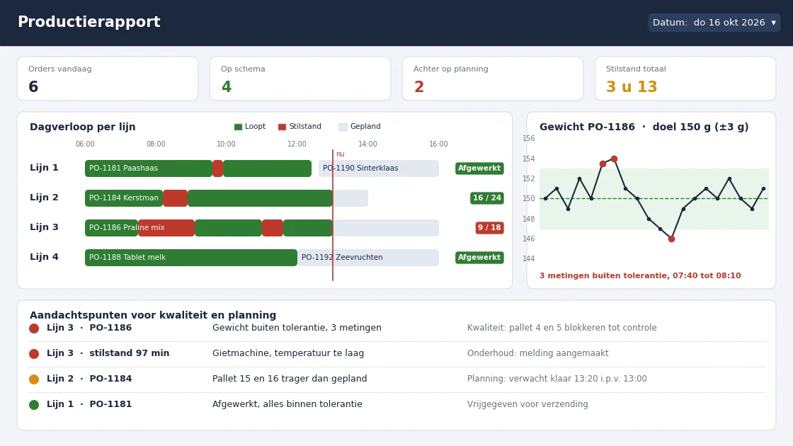793x446 pixels.
Task: Click 'Kwaliteit: pallet 4 en 5 blokkeren tot controle'
Action: tap(562, 328)
